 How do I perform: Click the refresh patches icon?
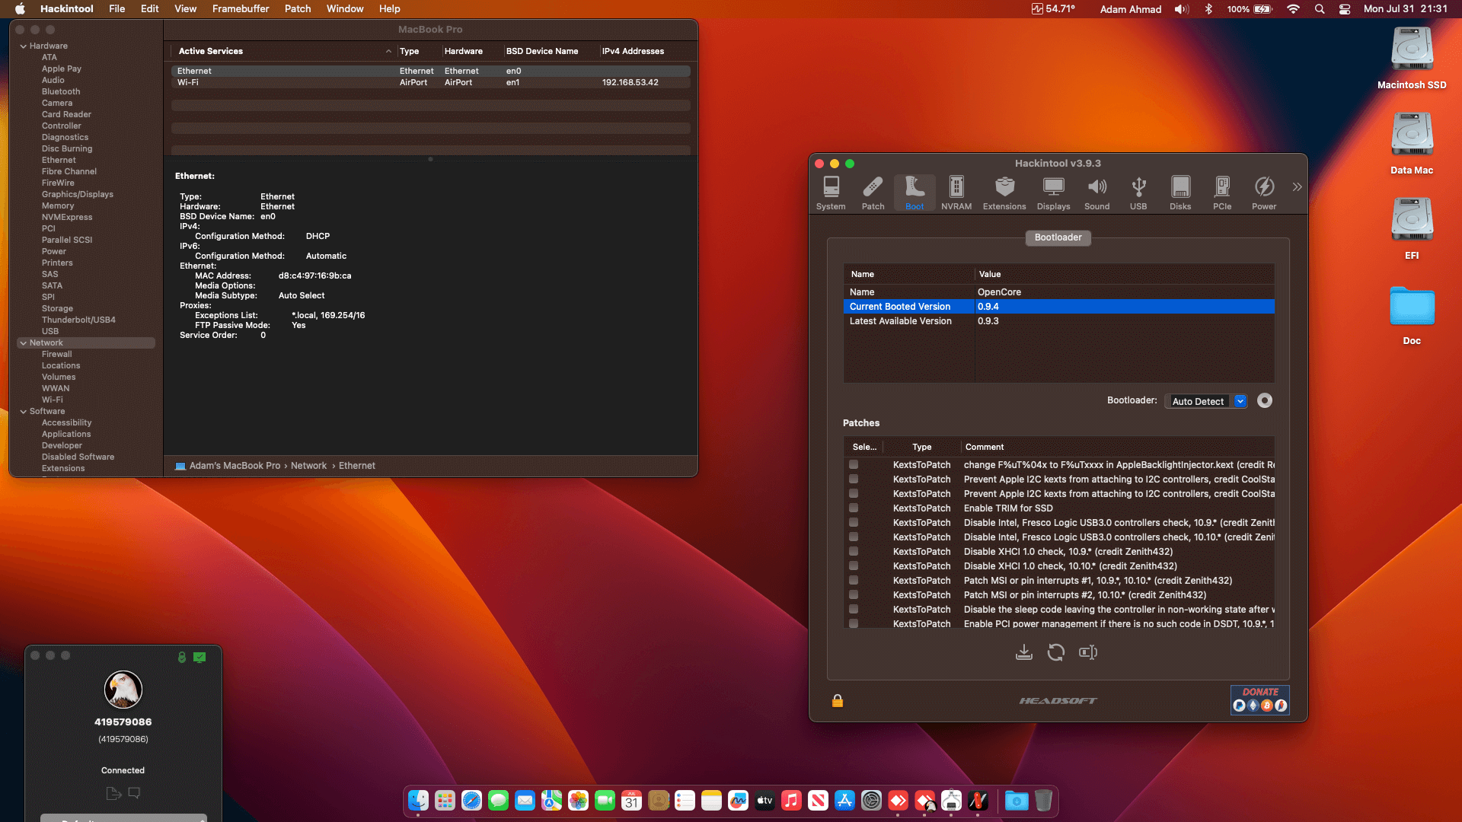point(1055,652)
